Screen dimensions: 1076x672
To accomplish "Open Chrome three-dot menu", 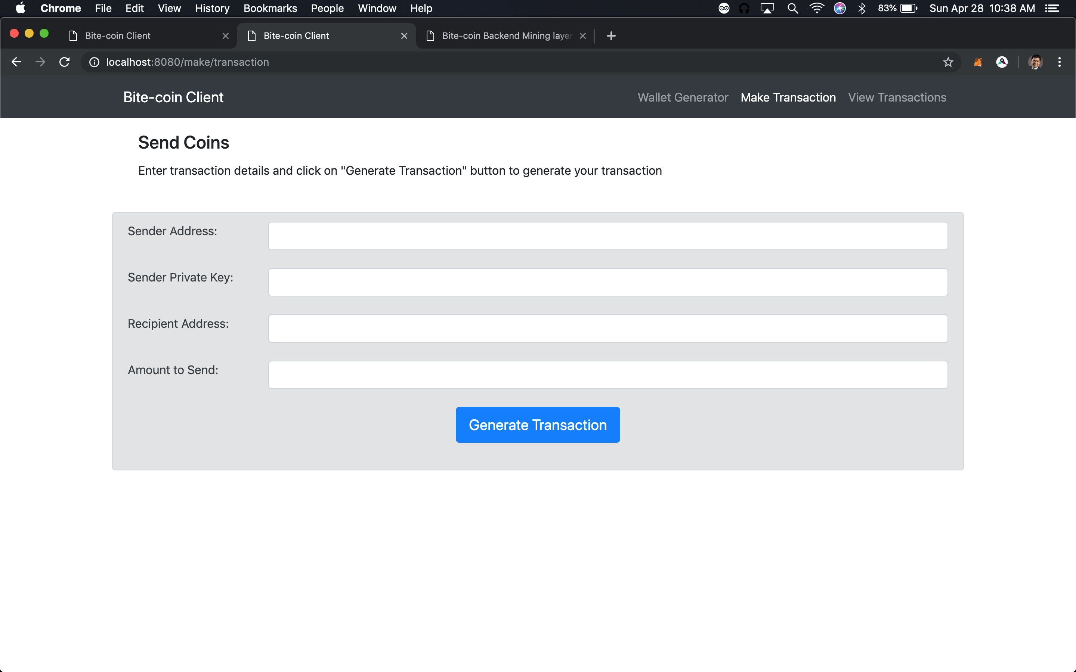I will coord(1059,62).
